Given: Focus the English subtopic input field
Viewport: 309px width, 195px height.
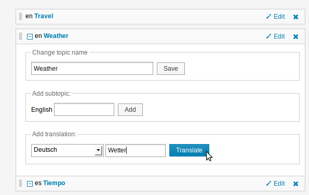Looking at the screenshot, I should coord(84,109).
